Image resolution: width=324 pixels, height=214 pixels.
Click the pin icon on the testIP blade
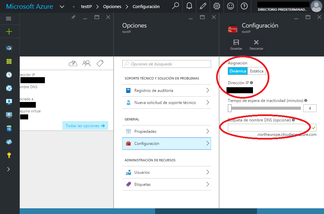(73, 17)
